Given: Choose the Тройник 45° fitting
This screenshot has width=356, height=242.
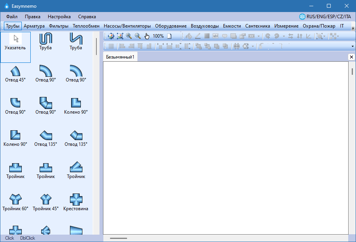Looking at the screenshot, I should click(x=45, y=202).
